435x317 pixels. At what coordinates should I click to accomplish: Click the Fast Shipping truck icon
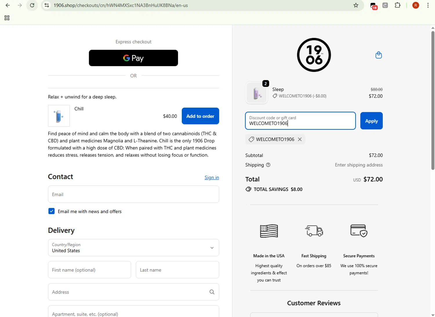pyautogui.click(x=314, y=231)
